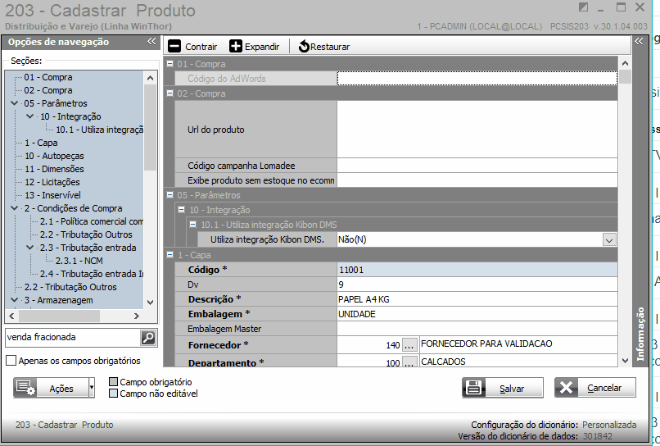Click Exibe produto sem estoque field
The width and height of the screenshot is (660, 446).
(x=477, y=180)
